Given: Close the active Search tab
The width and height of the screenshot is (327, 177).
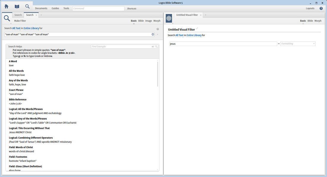Looking at the screenshot, I should [36, 15].
